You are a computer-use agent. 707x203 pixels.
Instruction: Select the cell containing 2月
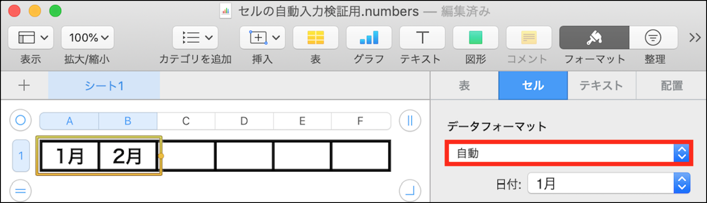(x=128, y=156)
